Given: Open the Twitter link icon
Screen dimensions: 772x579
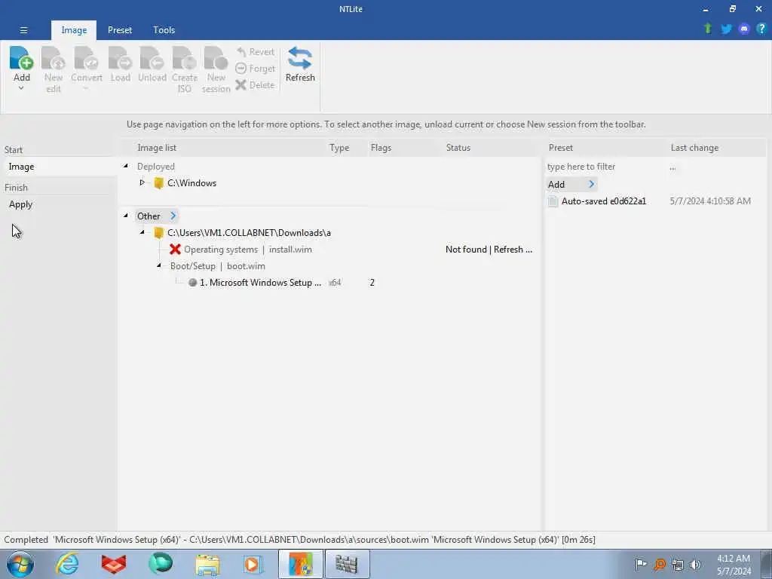Looking at the screenshot, I should [726, 29].
